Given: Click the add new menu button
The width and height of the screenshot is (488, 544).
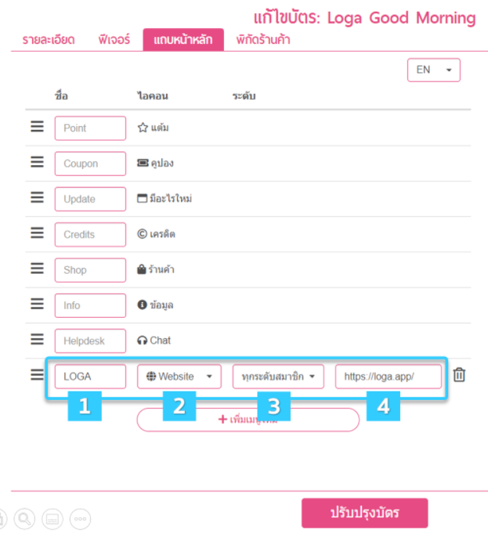Looking at the screenshot, I should click(248, 420).
